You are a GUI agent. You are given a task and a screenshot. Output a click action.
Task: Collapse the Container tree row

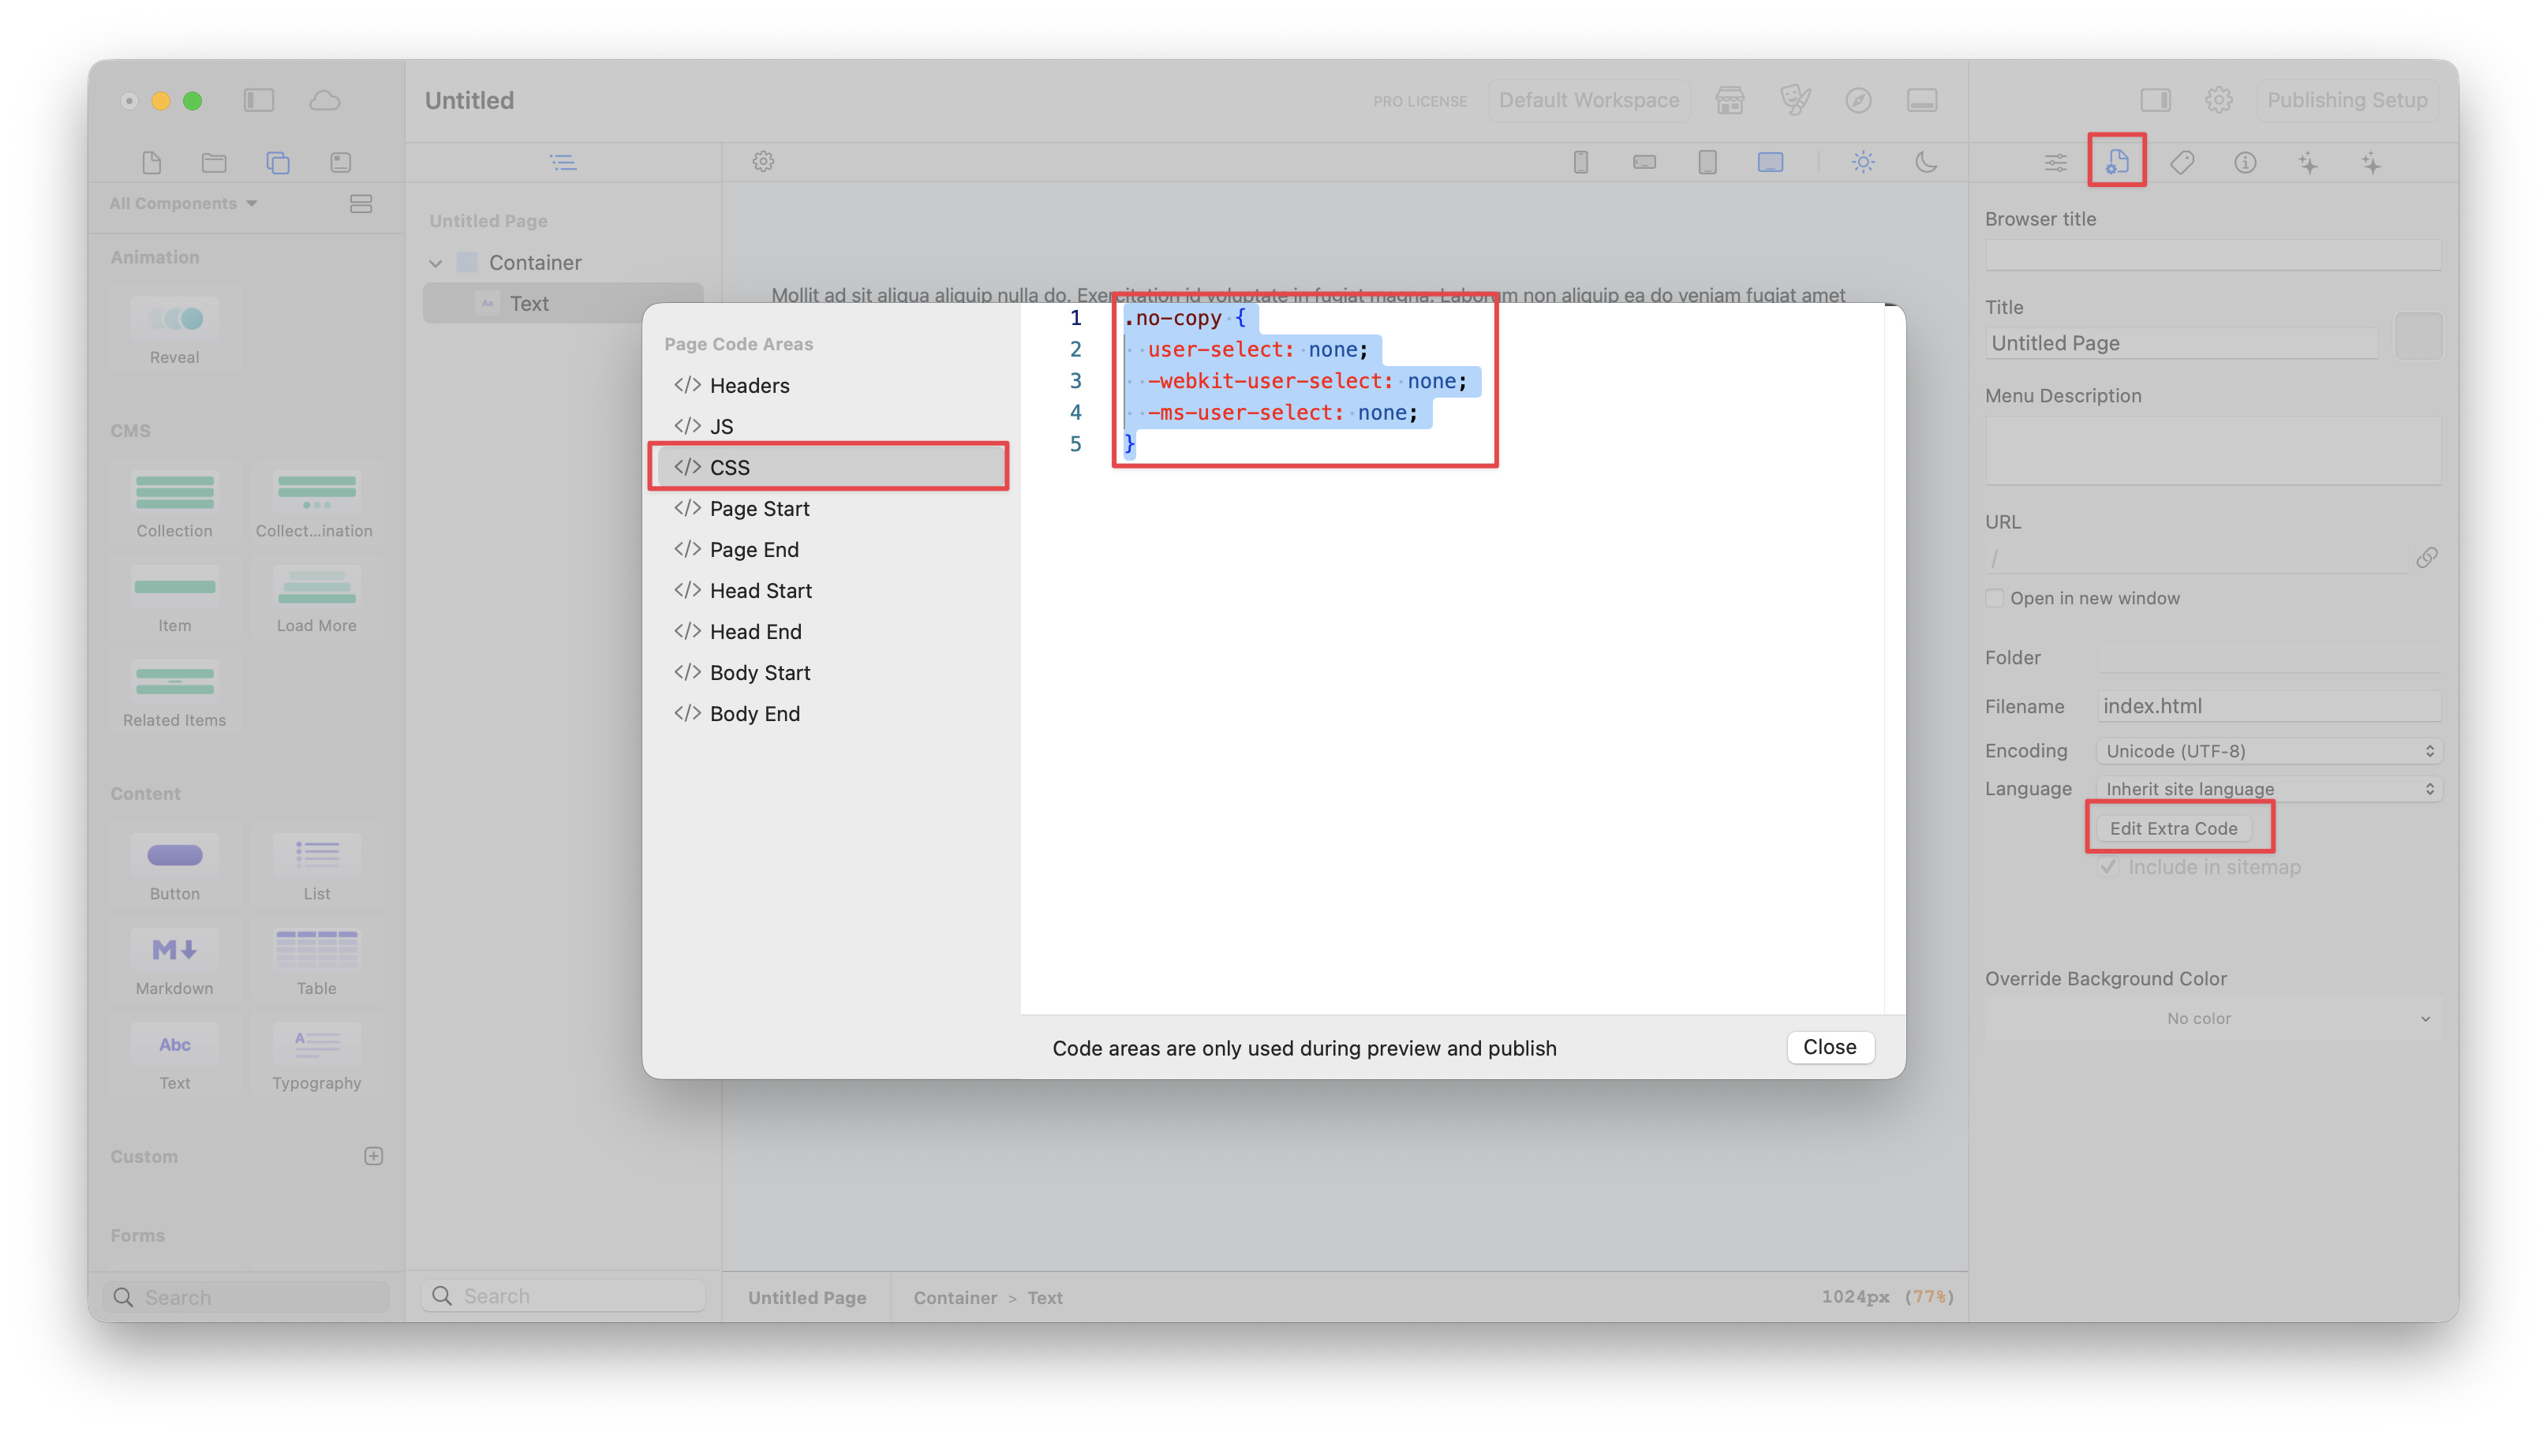[435, 263]
